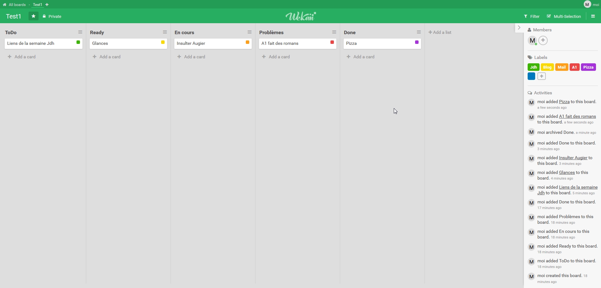
Task: Switch to the Test1 board tab
Action: 38,5
